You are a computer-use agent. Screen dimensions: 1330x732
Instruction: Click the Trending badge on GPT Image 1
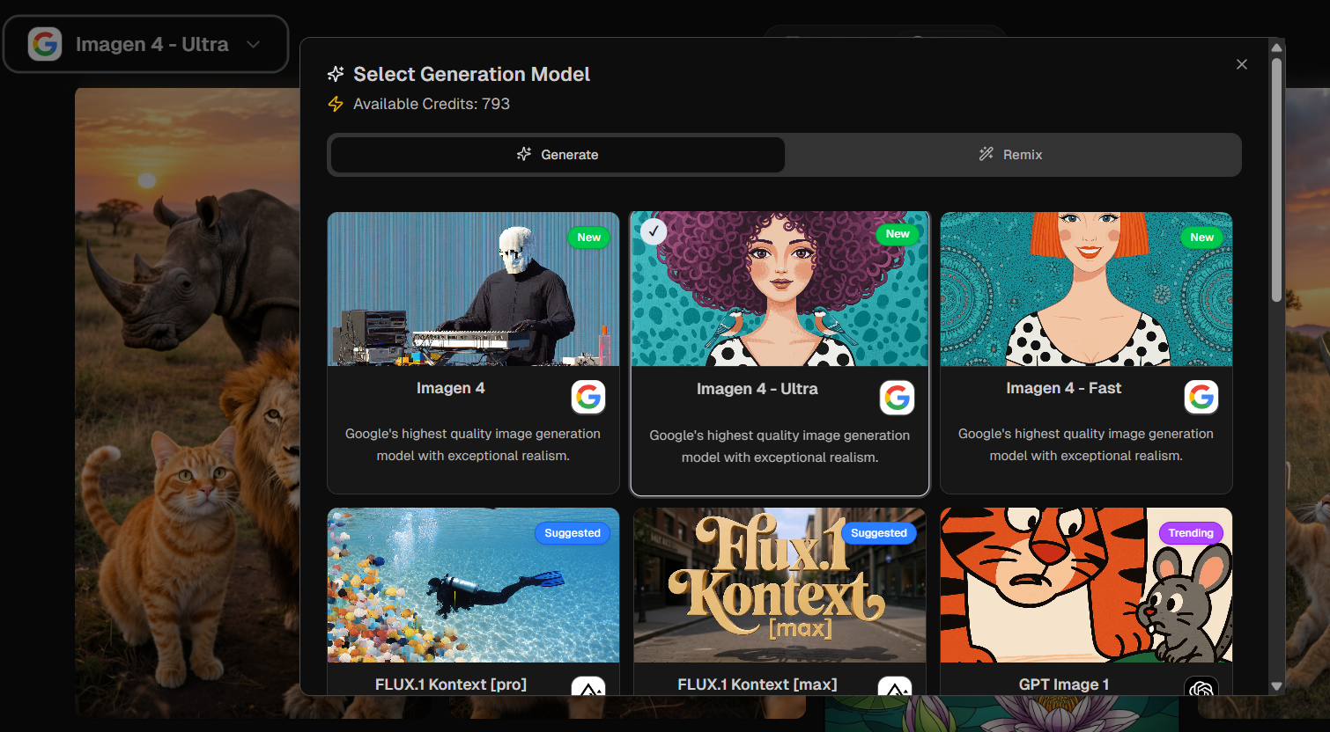[1191, 533]
